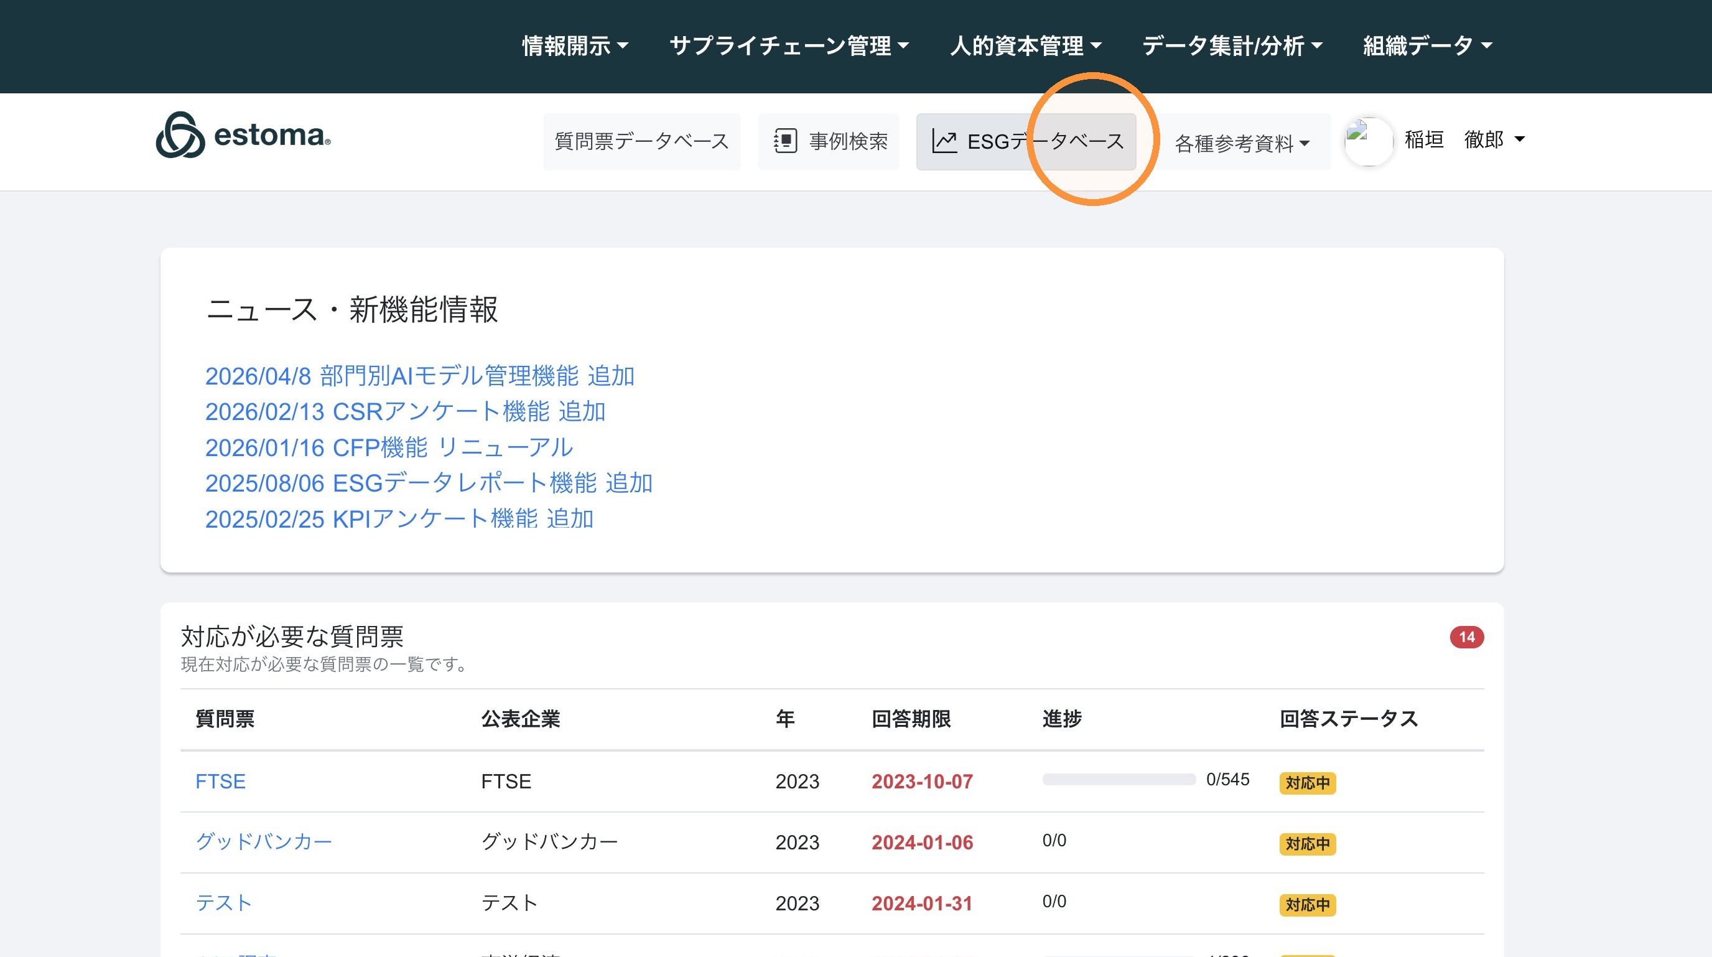This screenshot has width=1712, height=957.
Task: Expand the データ集計/分析 menu
Action: point(1232,46)
